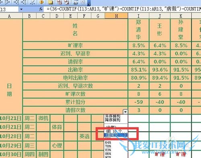Screen dimensions: 201x158
Task: Toggle the 请假次数 autofilter arrow
Action: pos(125,111)
